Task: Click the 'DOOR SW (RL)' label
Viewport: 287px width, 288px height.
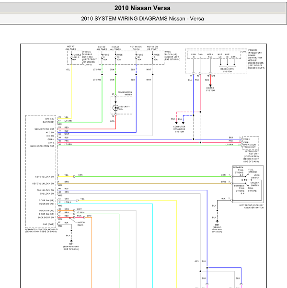Action: (x=46, y=210)
